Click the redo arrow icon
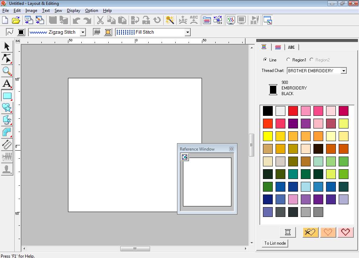Screen dimensions: 359x258 tap(87, 20)
